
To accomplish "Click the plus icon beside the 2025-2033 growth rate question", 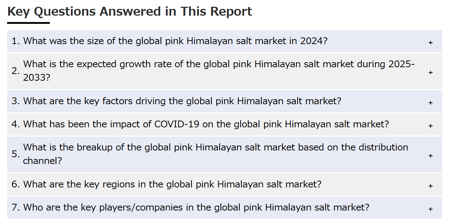I will [x=430, y=73].
